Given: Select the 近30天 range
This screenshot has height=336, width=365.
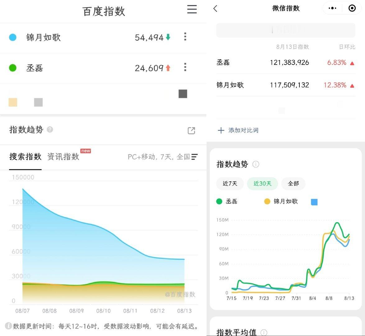Looking at the screenshot, I should pyautogui.click(x=262, y=184).
